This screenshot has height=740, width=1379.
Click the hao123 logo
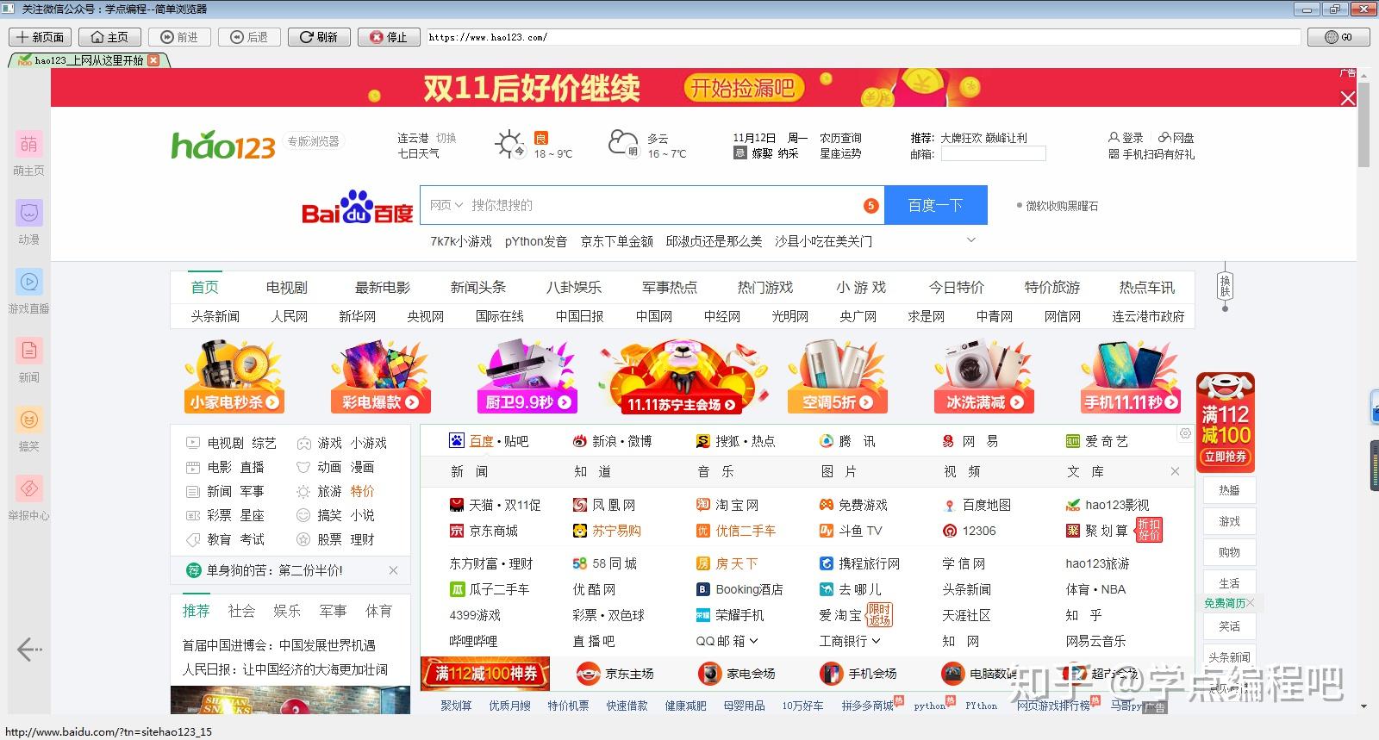click(223, 145)
